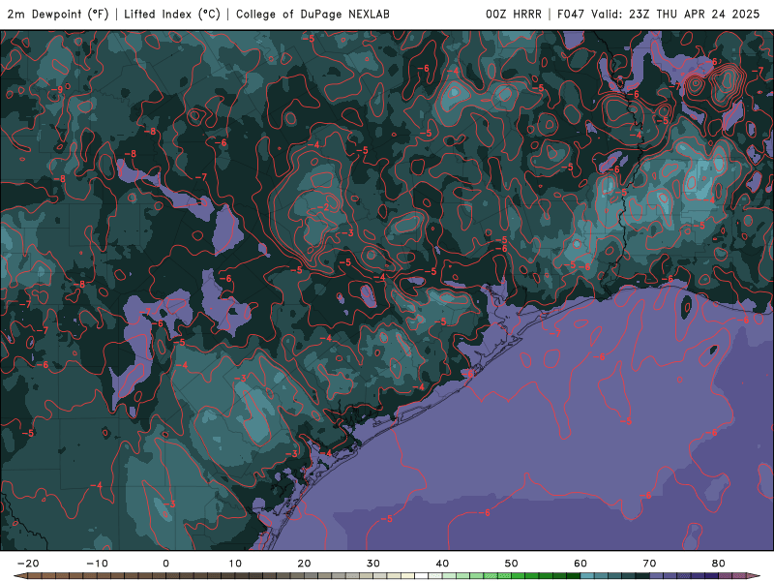774x581 pixels.
Task: Select the "Valid: 23Z THU APR 24 2025" text
Action: (x=675, y=15)
